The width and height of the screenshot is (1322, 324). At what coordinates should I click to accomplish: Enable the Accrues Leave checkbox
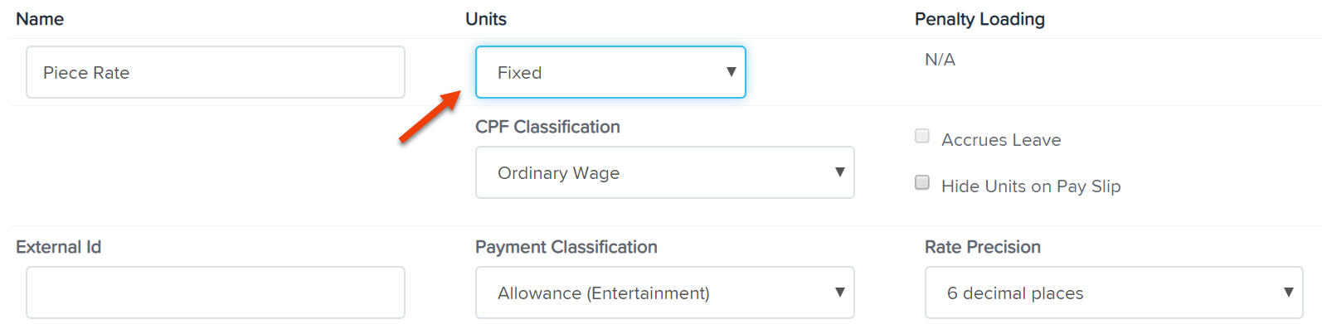point(921,136)
